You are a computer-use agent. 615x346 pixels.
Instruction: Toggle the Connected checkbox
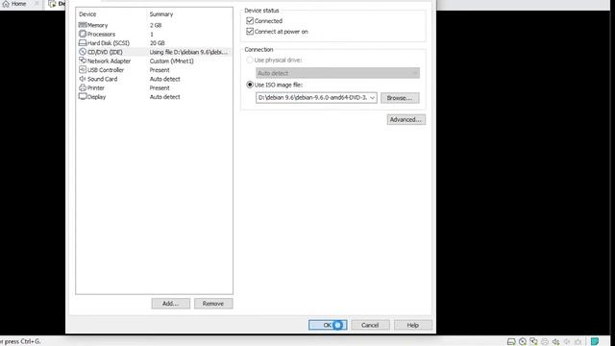tap(250, 21)
